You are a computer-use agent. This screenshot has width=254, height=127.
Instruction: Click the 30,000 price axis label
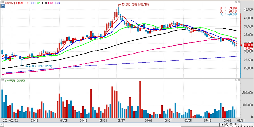248,51
